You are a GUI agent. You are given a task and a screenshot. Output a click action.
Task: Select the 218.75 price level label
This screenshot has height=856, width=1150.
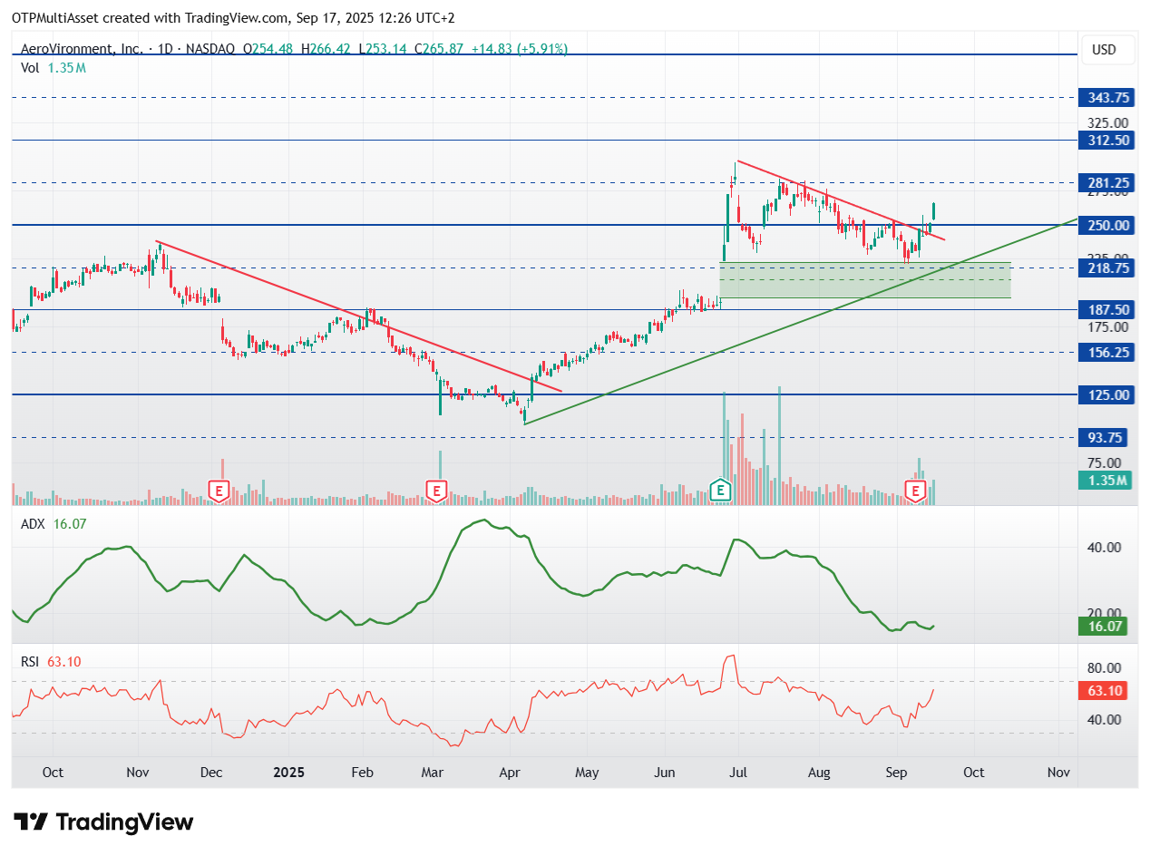1106,268
